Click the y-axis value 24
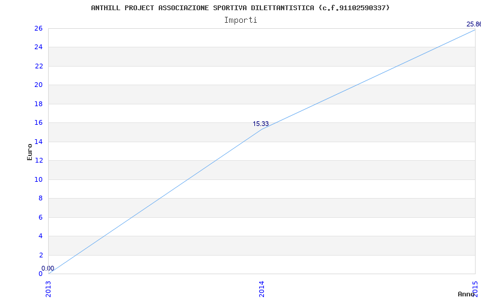The width and height of the screenshot is (481, 300). [x=38, y=47]
